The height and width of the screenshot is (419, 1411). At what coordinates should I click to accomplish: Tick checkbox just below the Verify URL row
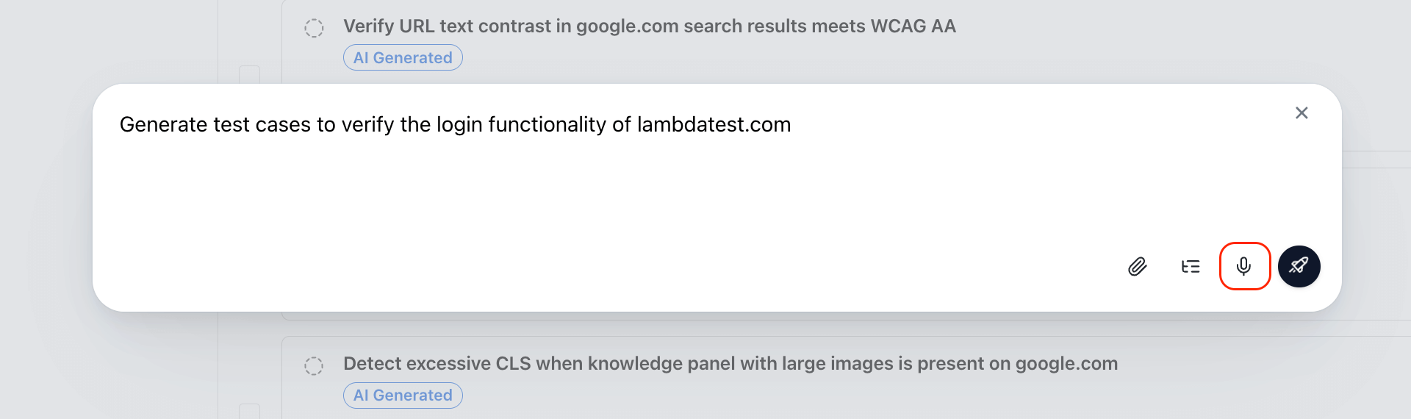pyautogui.click(x=250, y=75)
